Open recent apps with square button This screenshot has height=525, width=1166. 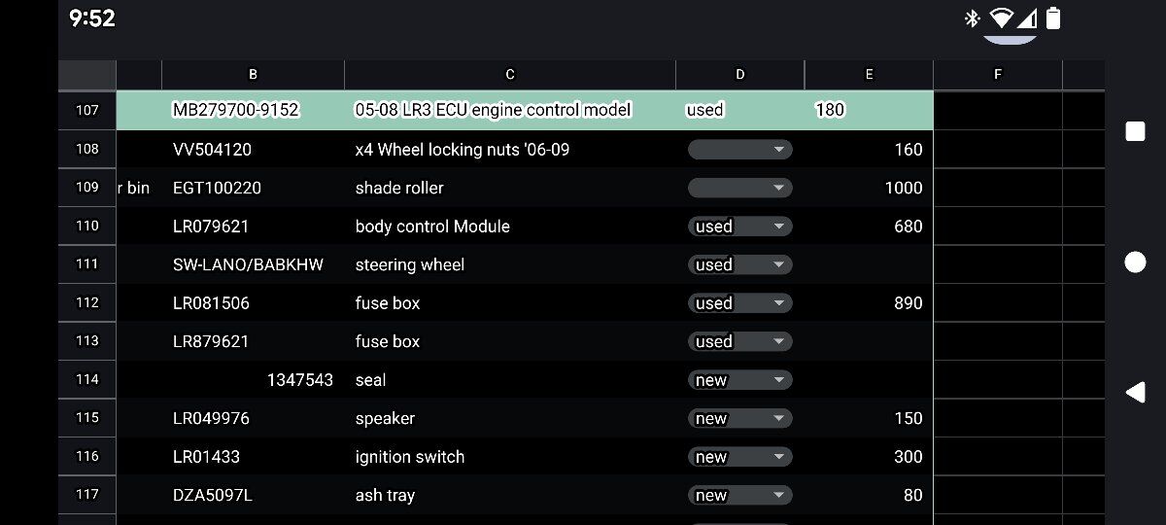click(x=1135, y=132)
